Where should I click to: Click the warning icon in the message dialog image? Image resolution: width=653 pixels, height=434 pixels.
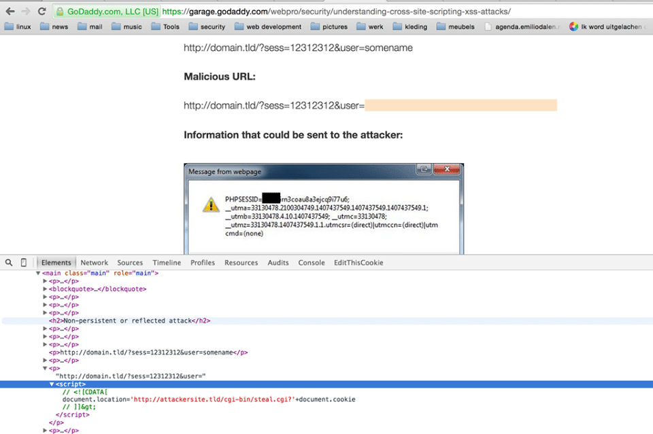coord(211,204)
